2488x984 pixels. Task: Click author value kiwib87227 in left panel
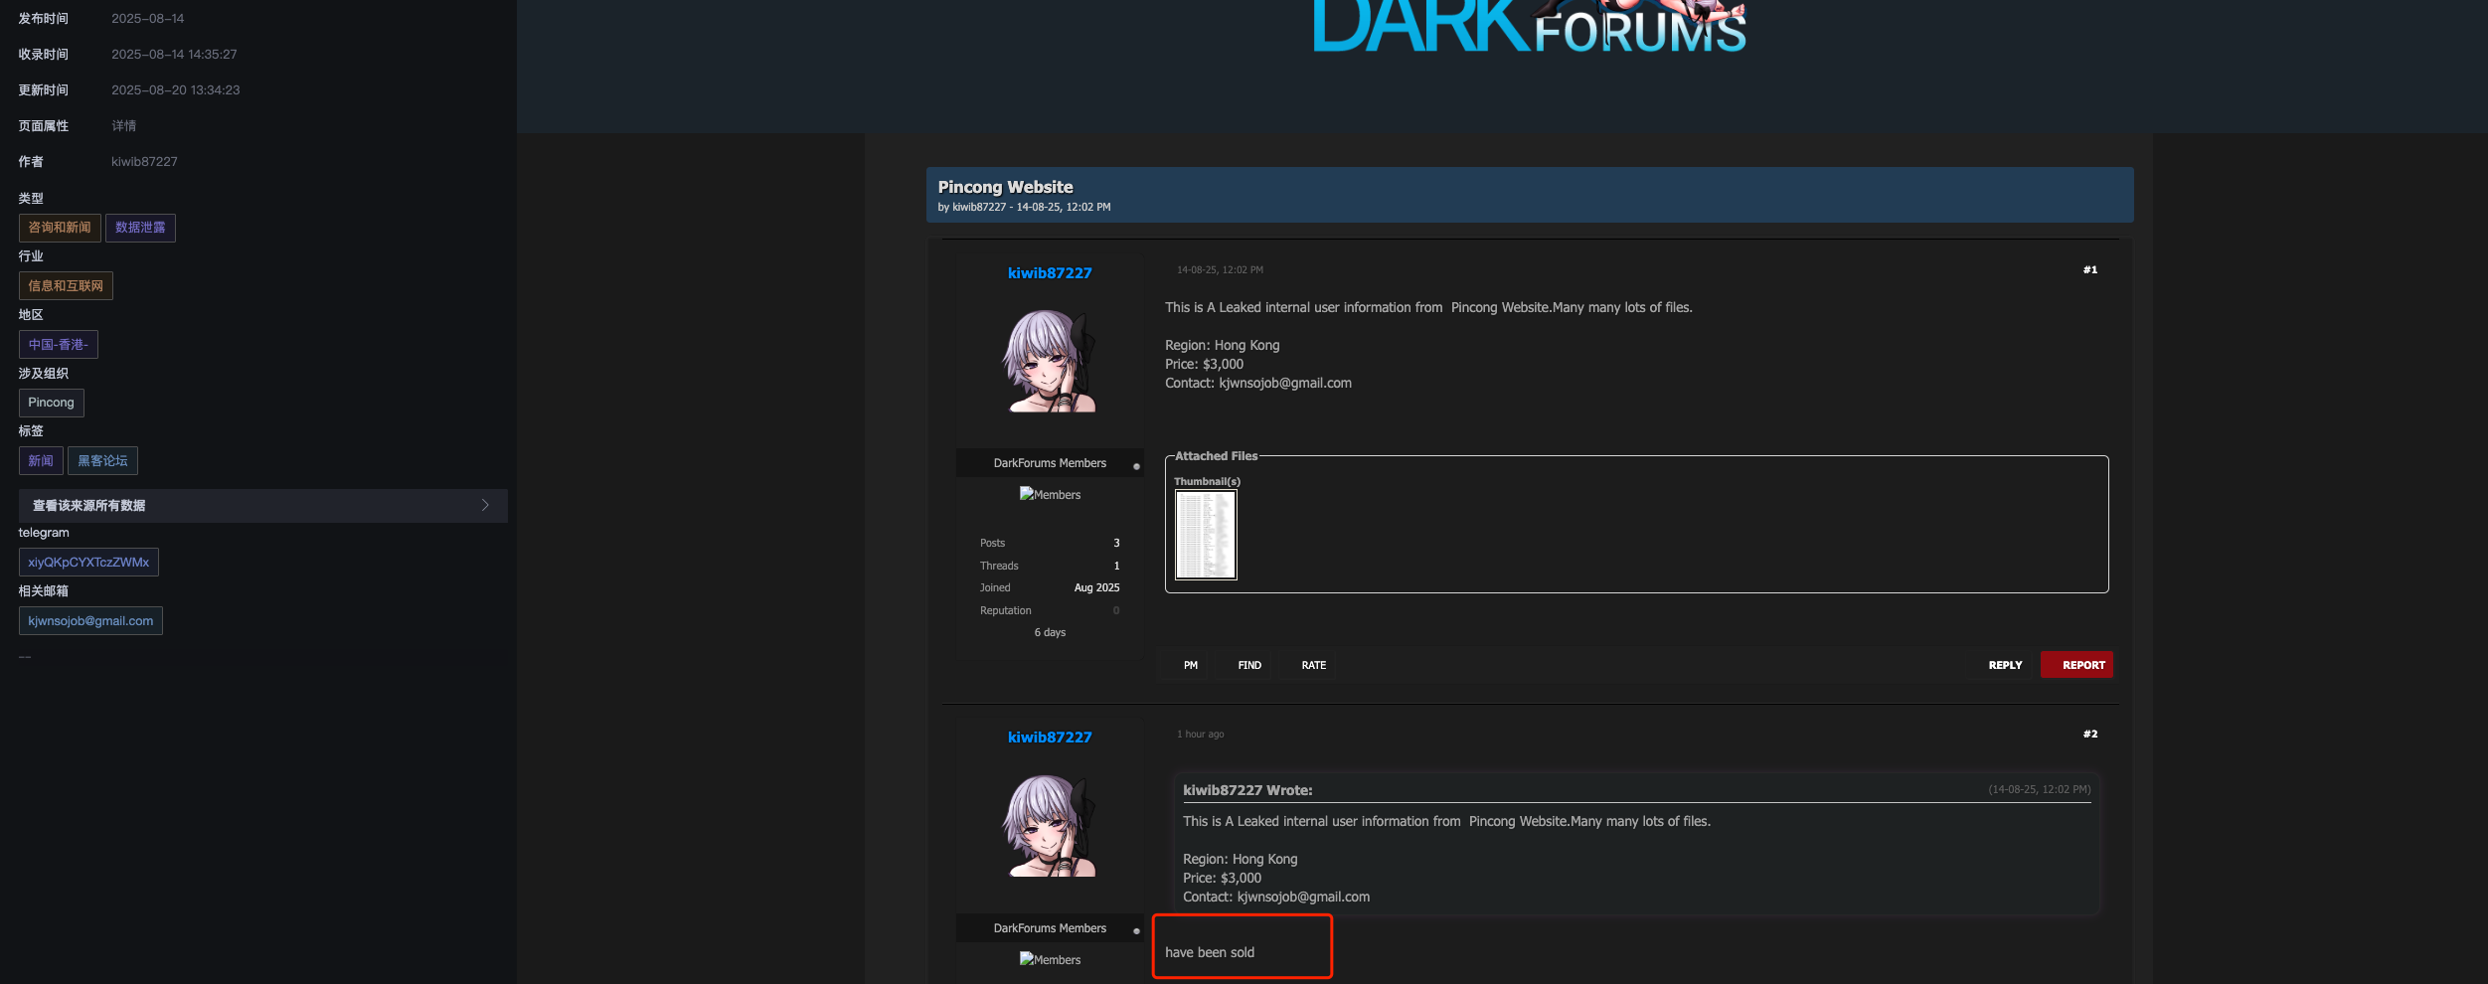pos(144,162)
